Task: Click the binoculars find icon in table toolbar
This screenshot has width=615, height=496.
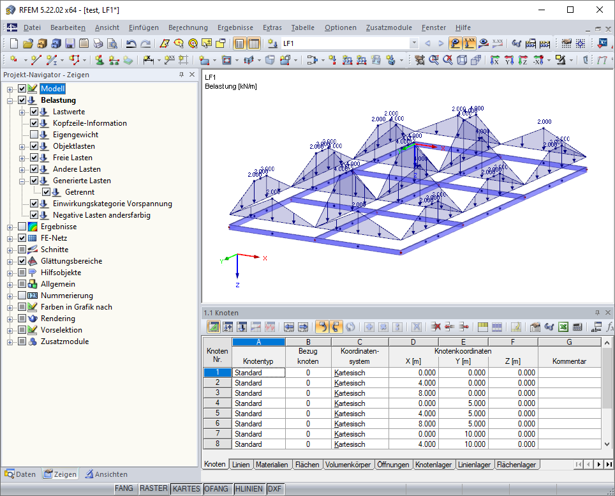Action: [x=549, y=326]
